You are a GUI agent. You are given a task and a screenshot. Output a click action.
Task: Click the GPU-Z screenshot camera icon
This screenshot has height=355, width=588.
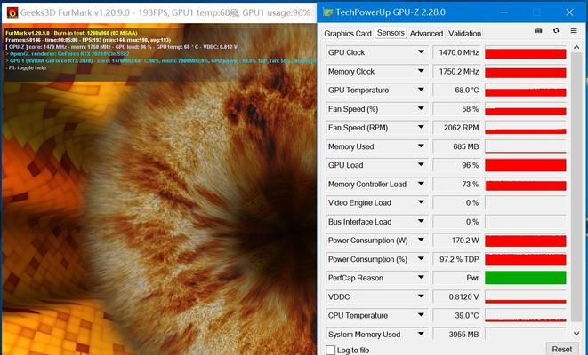[538, 31]
